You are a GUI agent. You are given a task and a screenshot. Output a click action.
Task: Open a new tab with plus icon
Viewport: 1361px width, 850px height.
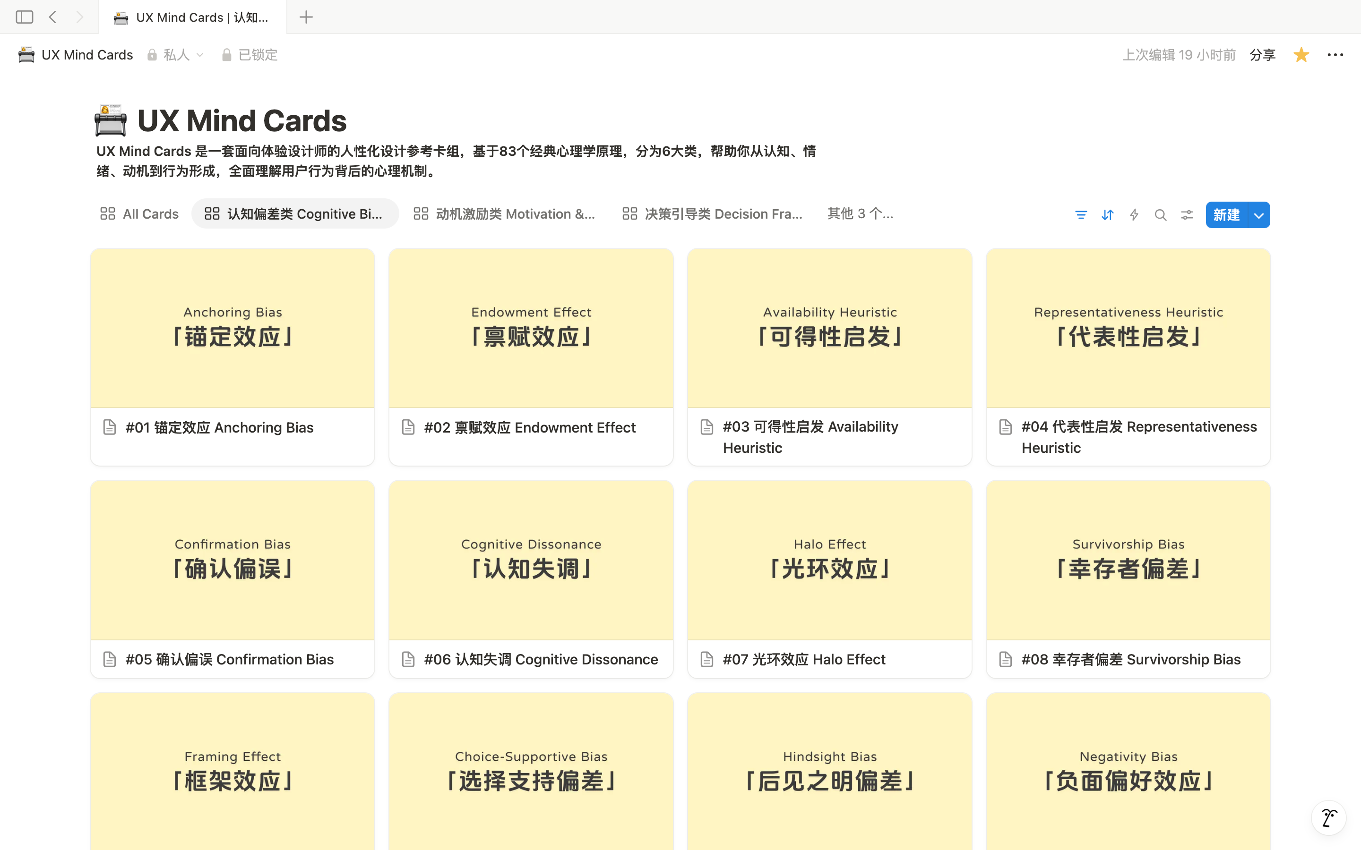[x=306, y=17]
